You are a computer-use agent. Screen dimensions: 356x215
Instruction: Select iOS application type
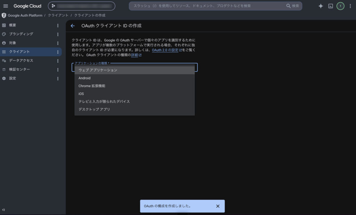point(135,94)
